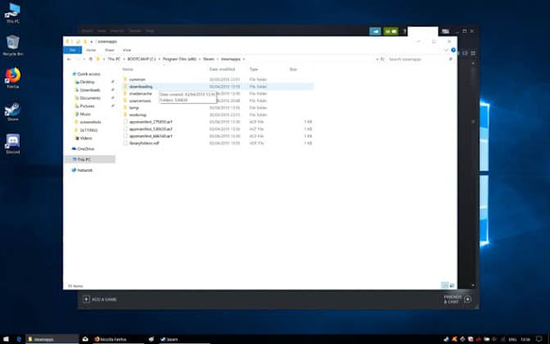Launch Steam from desktop shortcut
Viewport: 550px width, 344px height.
tap(13, 111)
